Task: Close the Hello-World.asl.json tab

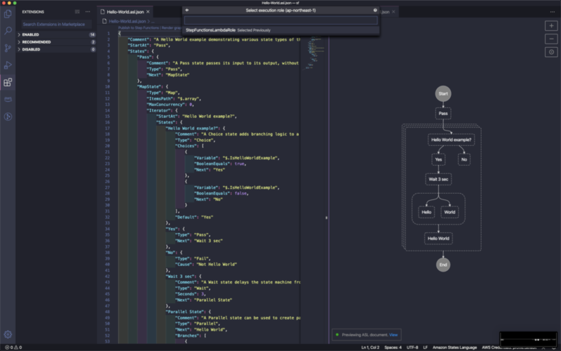Action: pyautogui.click(x=148, y=12)
